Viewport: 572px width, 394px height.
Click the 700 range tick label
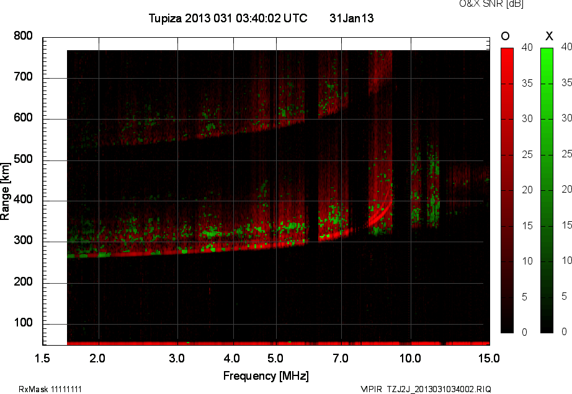pos(23,77)
